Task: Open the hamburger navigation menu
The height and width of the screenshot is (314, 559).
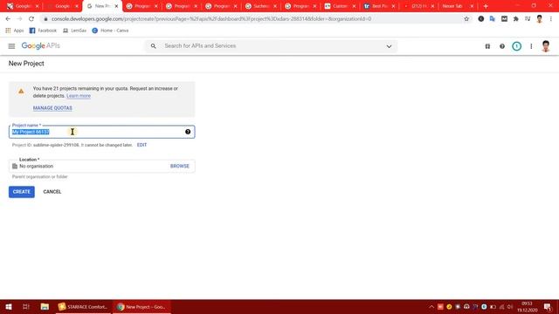Action: (x=11, y=46)
